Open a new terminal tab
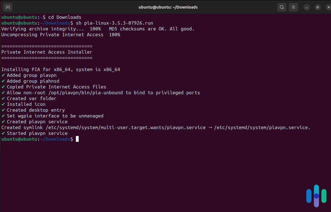 pos(7,7)
